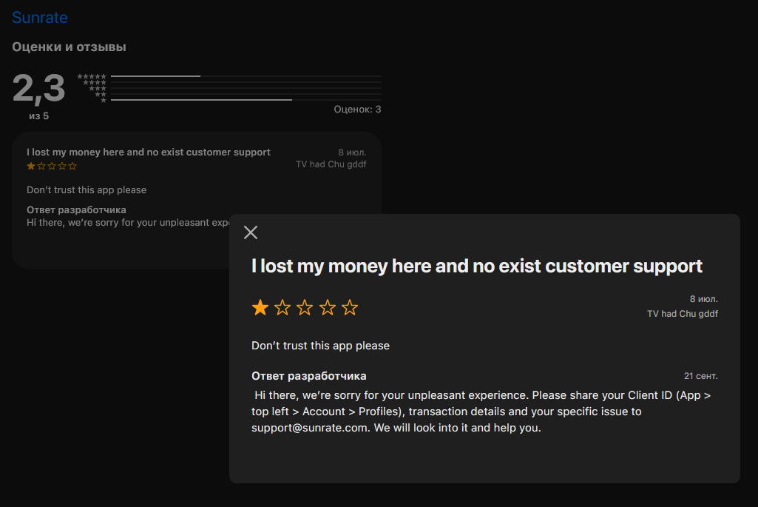Click the truncated developer reply in the background card
758x507 pixels.
click(128, 223)
